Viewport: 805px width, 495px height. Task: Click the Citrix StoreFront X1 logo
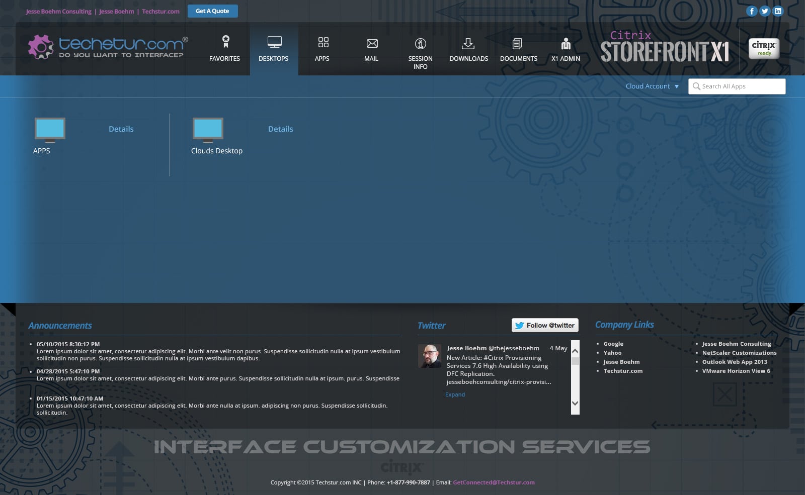pyautogui.click(x=665, y=47)
